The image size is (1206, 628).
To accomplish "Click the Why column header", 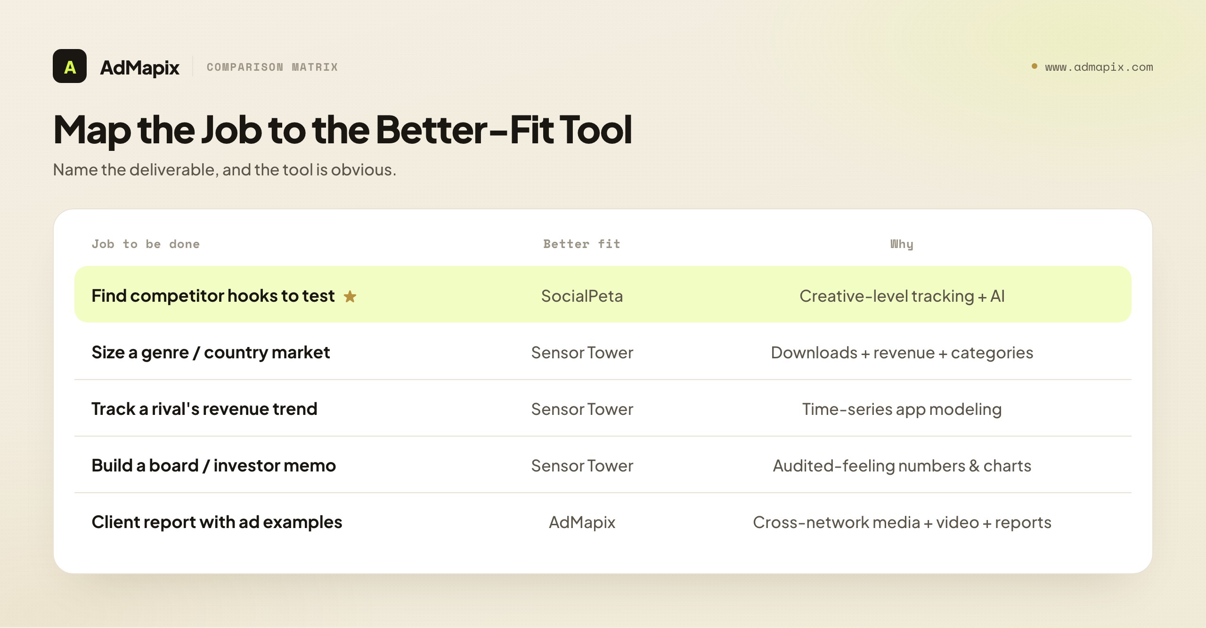I will [x=902, y=244].
